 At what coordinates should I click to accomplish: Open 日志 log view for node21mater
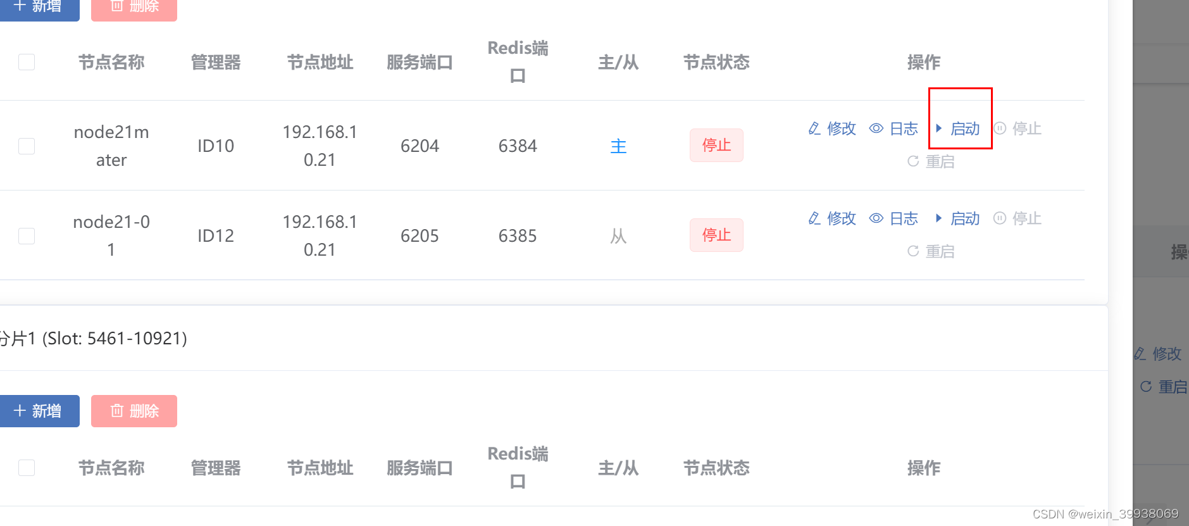pos(893,128)
